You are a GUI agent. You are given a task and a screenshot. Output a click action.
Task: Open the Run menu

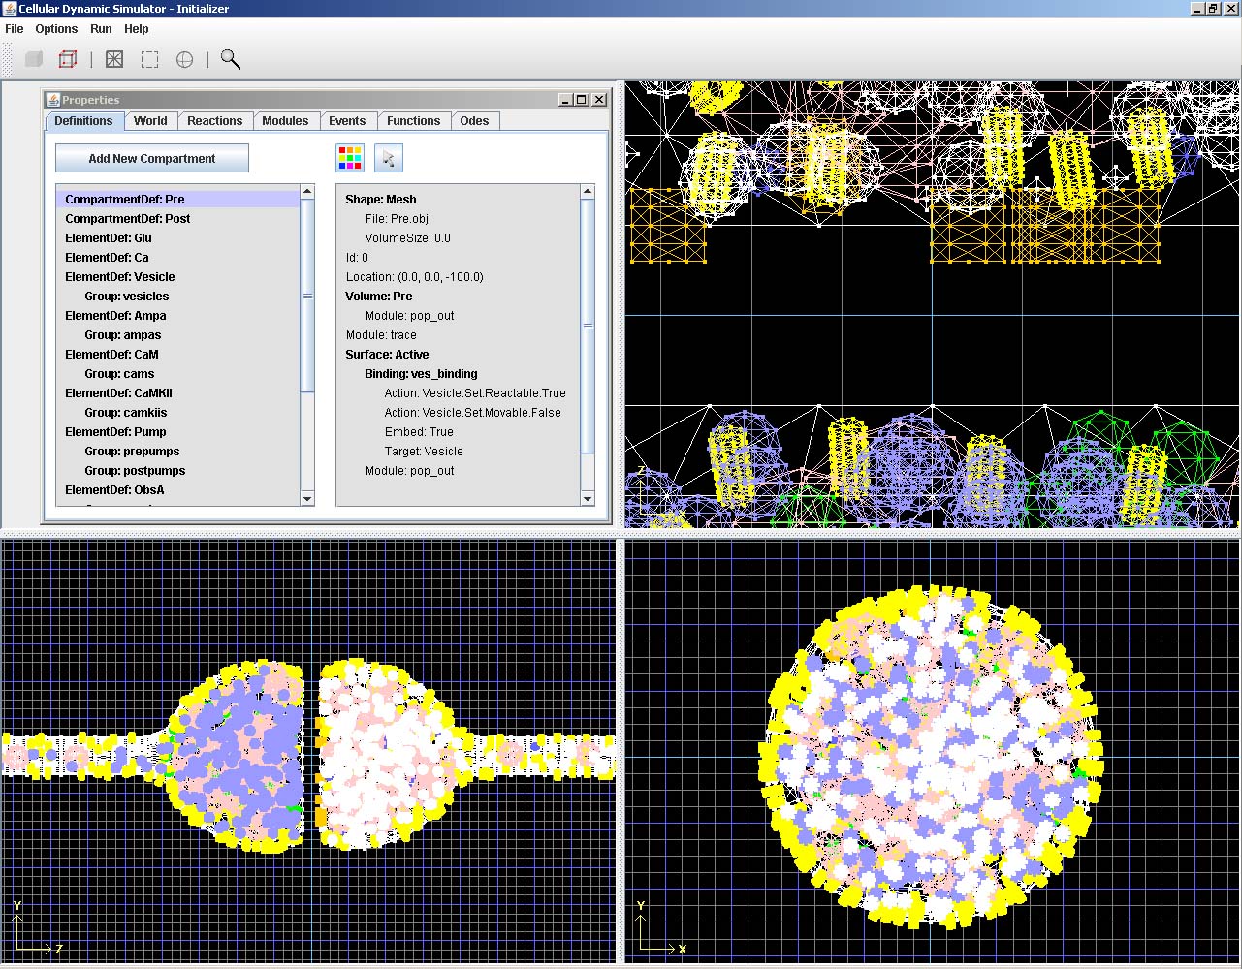[x=101, y=29]
